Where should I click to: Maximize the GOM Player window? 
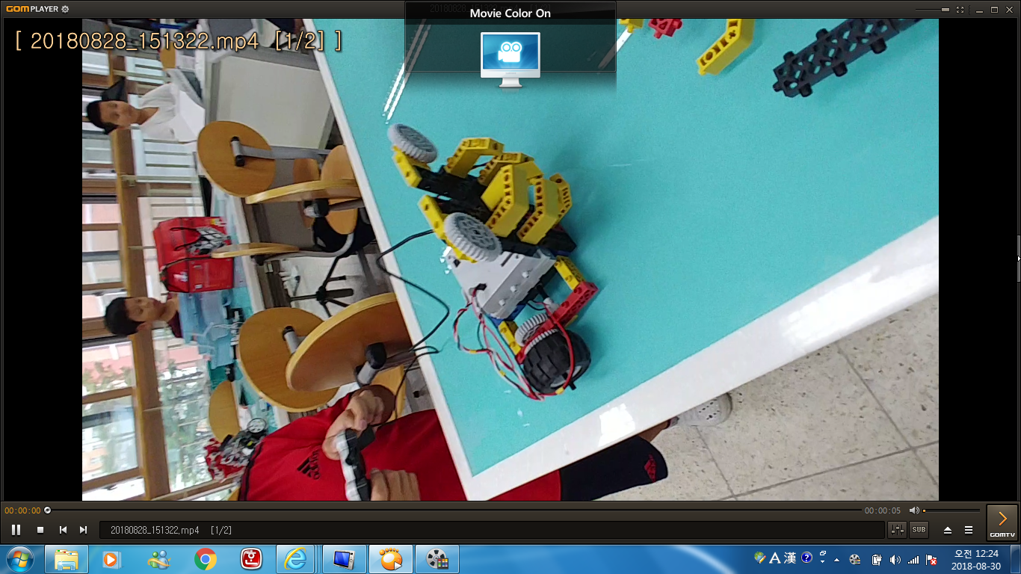(994, 10)
